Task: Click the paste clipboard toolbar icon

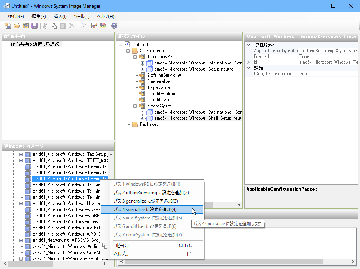Action: (63, 26)
